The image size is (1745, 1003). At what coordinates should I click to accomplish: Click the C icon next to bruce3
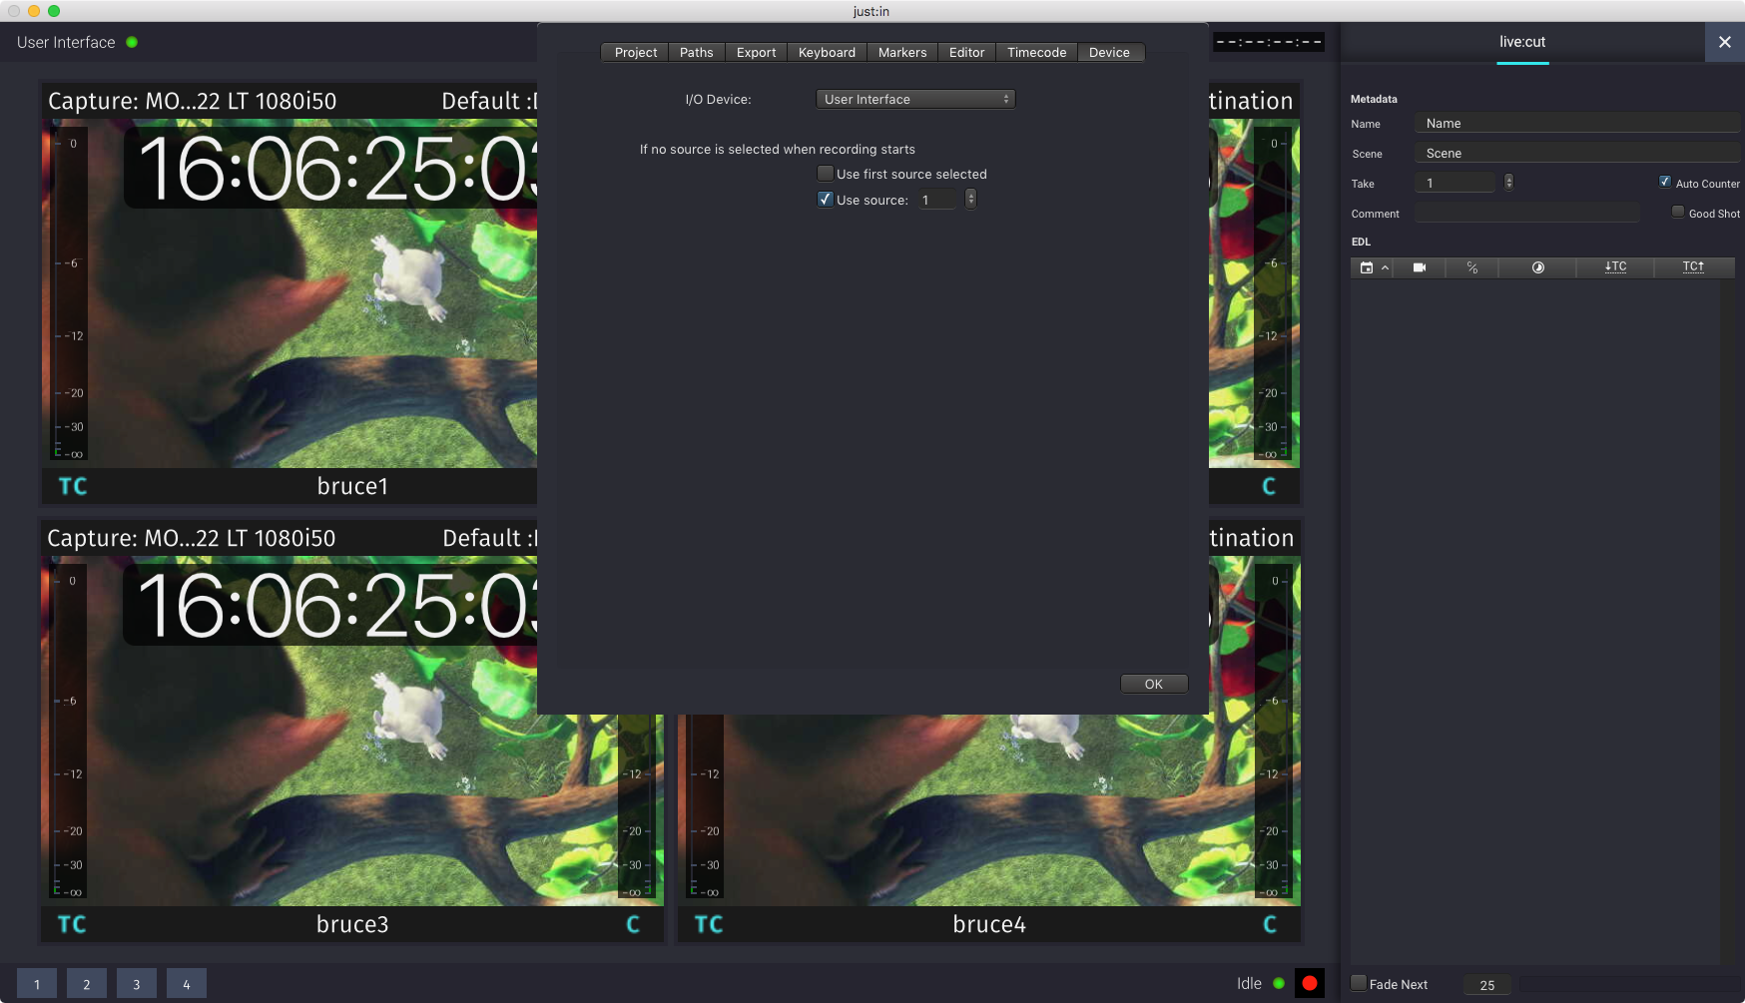[x=633, y=924]
